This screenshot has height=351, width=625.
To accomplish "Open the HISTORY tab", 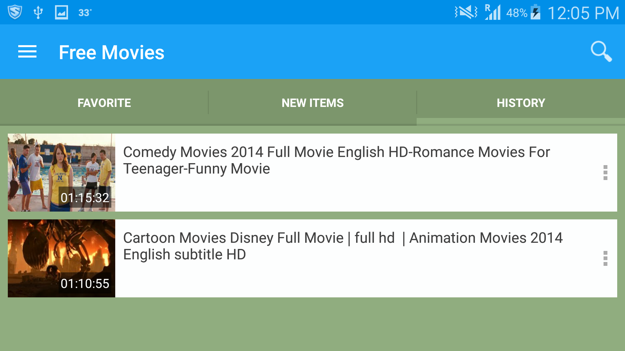I will [521, 102].
